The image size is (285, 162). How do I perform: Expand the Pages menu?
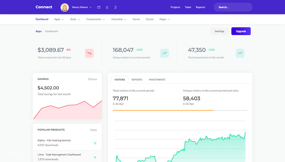[165, 19]
